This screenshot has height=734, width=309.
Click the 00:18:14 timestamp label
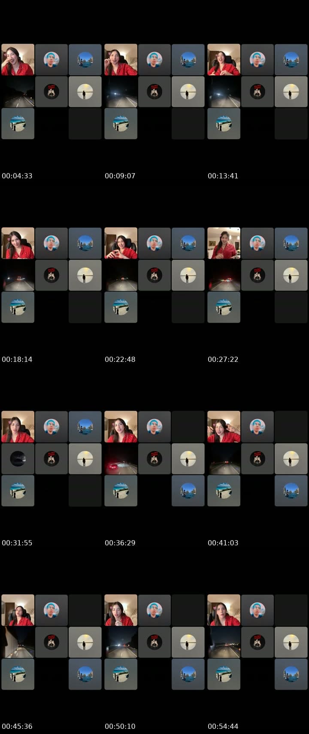point(17,359)
